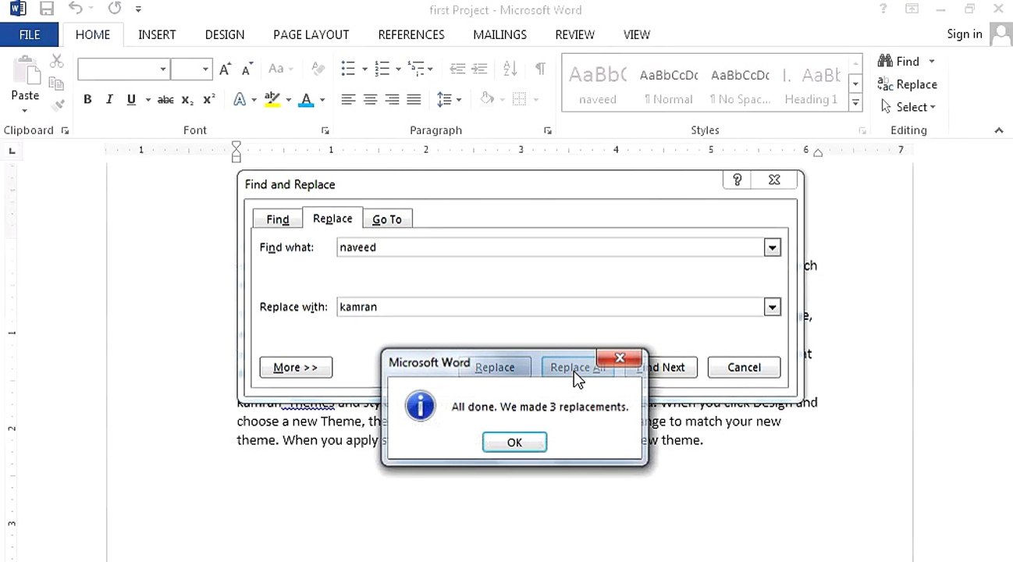Image resolution: width=1013 pixels, height=562 pixels.
Task: Switch to the Find tab in dialog
Action: [x=277, y=219]
